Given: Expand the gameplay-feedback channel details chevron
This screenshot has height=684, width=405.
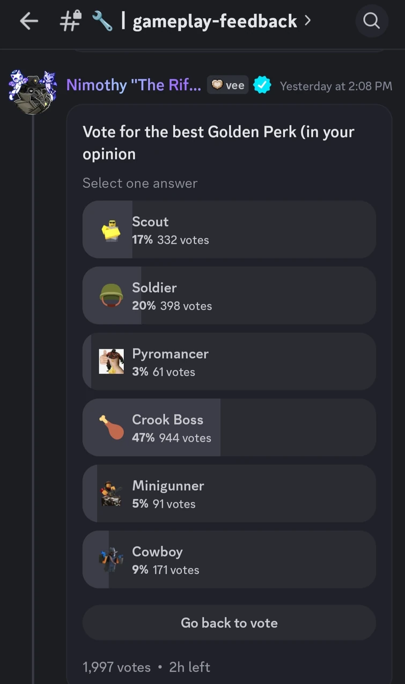Looking at the screenshot, I should click(x=306, y=21).
